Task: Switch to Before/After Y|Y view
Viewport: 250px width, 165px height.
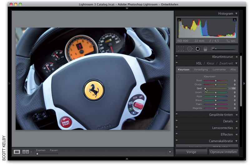Action: 26,152
